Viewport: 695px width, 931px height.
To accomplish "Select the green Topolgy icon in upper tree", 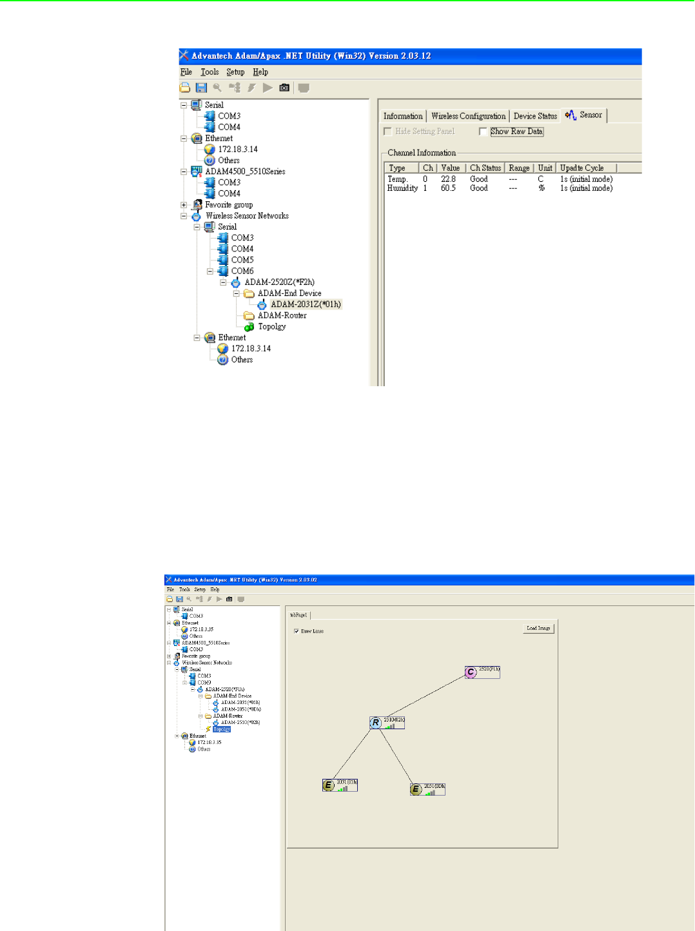I will tap(249, 327).
